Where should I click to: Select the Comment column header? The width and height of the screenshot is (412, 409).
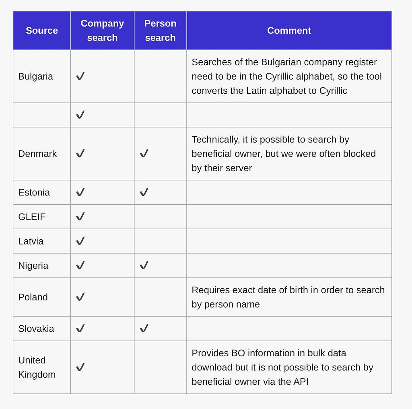coord(289,31)
